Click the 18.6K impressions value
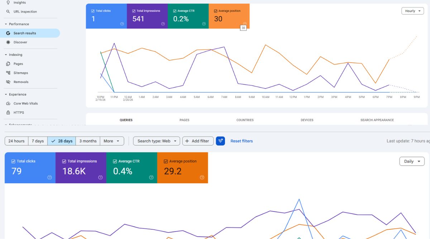This screenshot has height=239, width=430. (x=74, y=171)
